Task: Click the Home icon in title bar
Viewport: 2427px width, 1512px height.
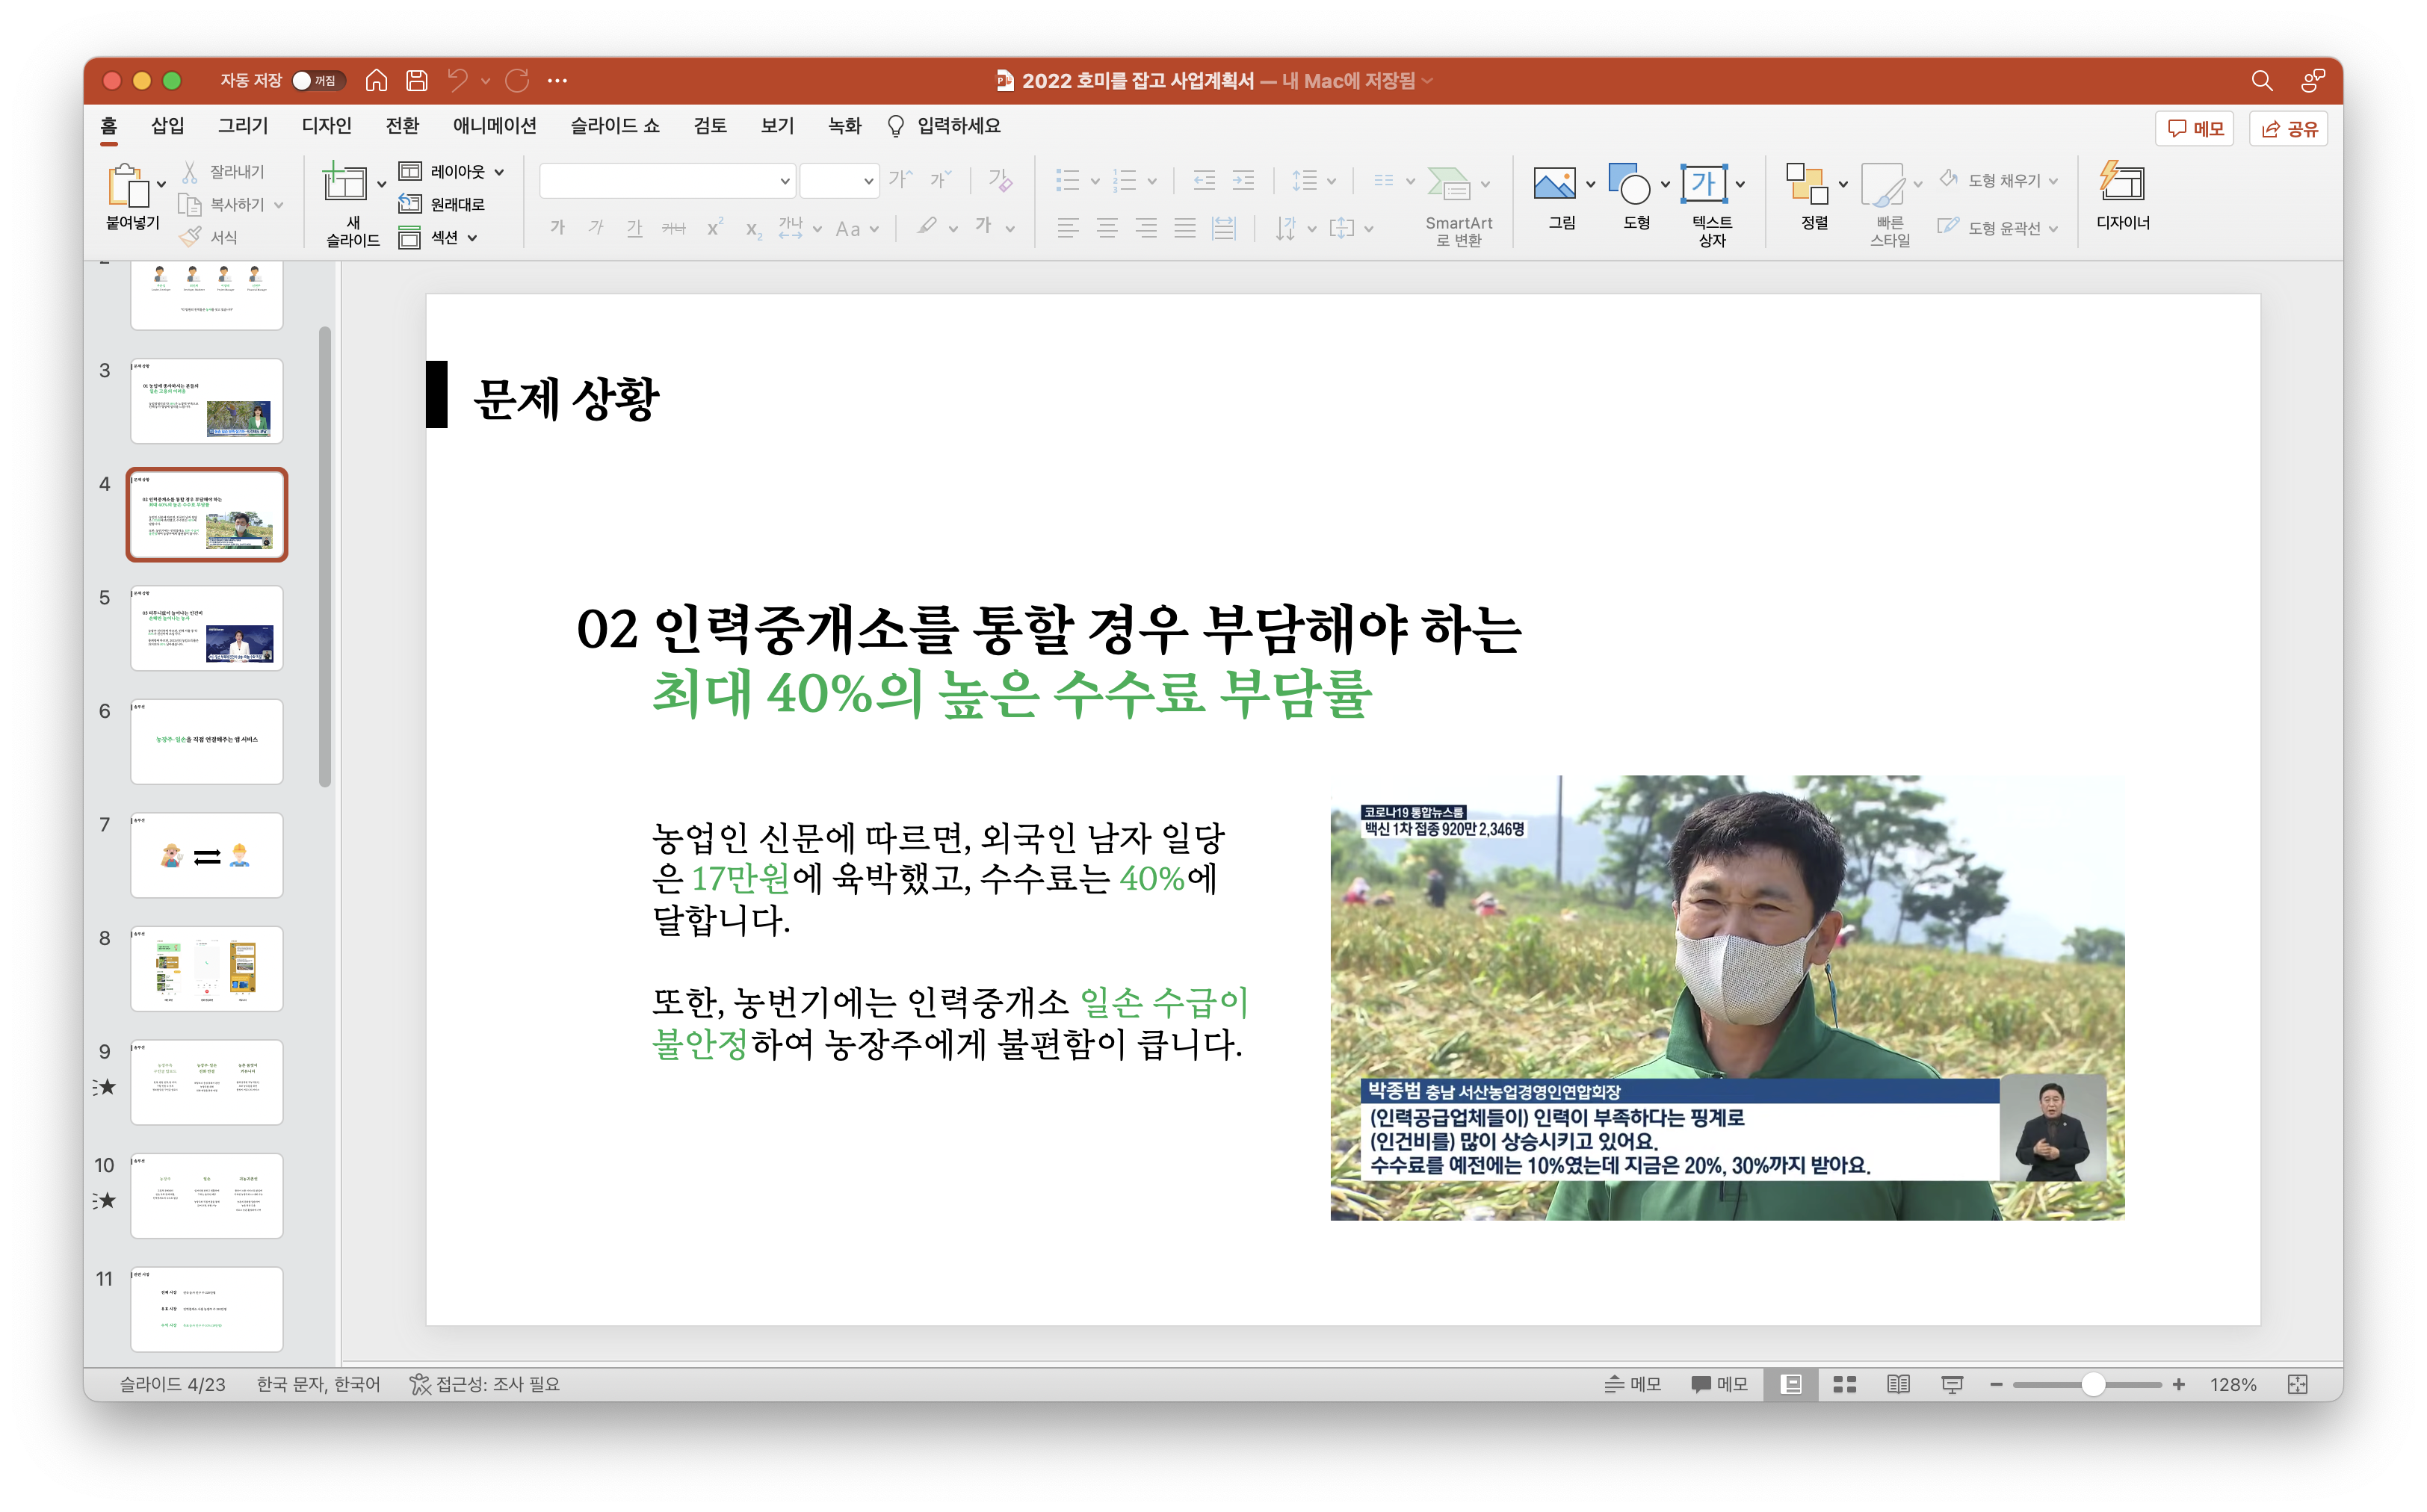Action: click(376, 80)
